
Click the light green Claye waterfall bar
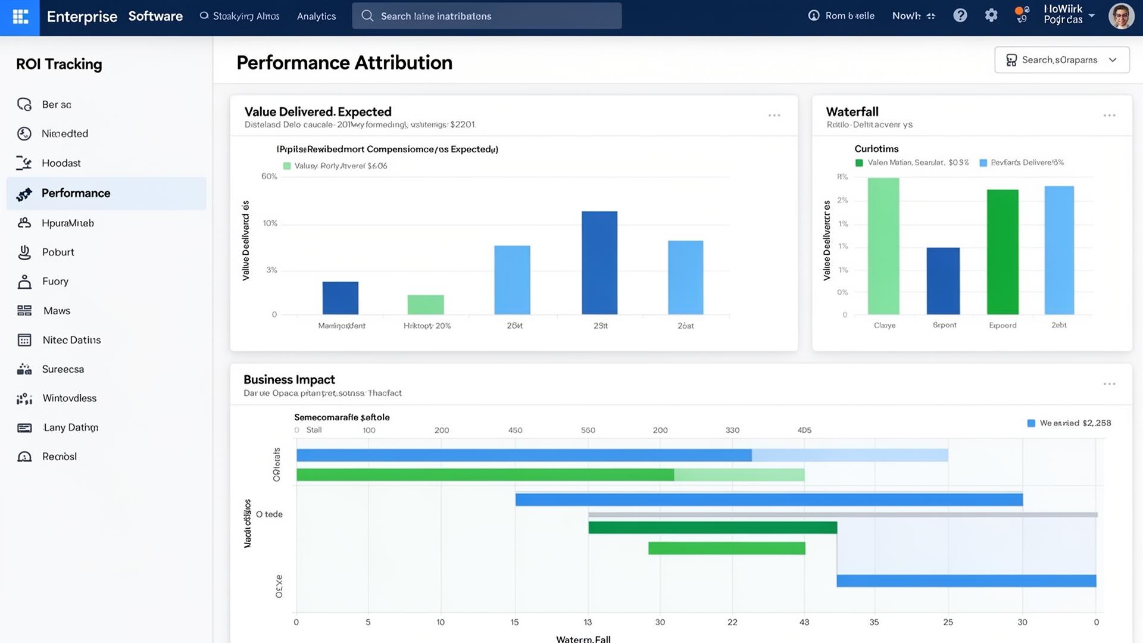tap(883, 246)
